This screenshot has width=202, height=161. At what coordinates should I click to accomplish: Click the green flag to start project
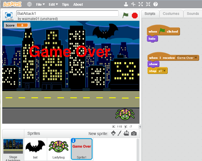click(x=125, y=15)
